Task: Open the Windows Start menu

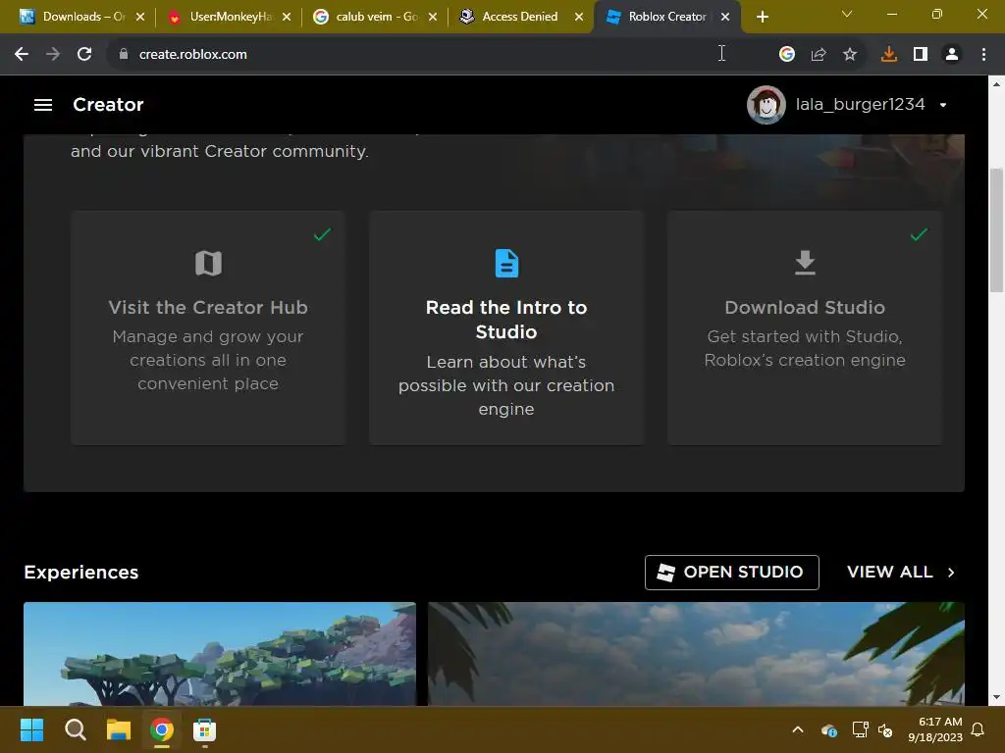Action: [31, 729]
